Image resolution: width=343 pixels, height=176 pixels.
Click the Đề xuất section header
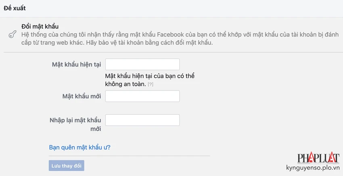15,8
